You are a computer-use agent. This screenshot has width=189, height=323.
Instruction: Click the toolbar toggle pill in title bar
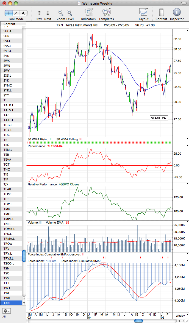click(x=184, y=3)
